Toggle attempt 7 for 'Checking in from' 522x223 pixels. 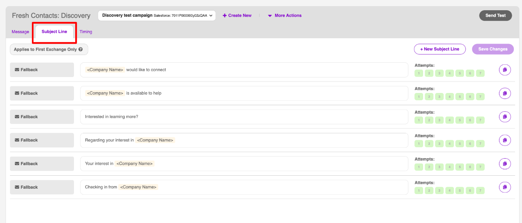click(x=480, y=190)
